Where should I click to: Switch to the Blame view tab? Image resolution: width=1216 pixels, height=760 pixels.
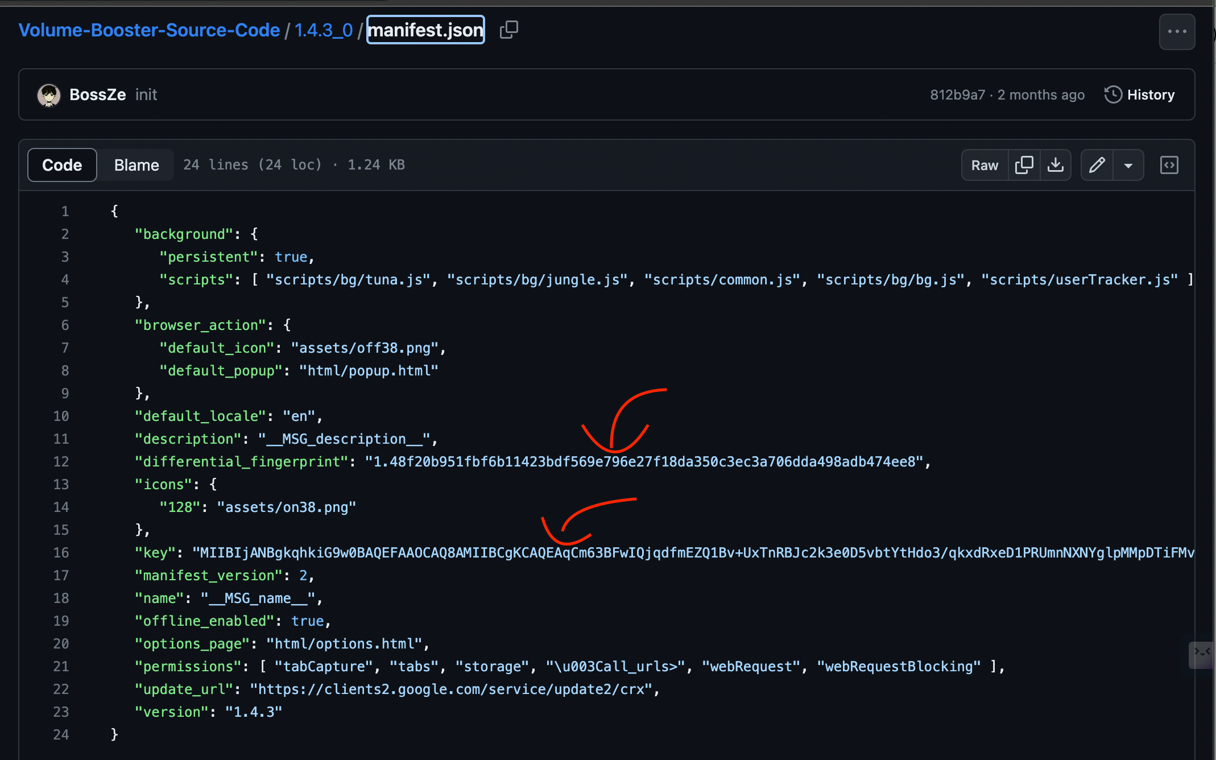[x=137, y=165]
